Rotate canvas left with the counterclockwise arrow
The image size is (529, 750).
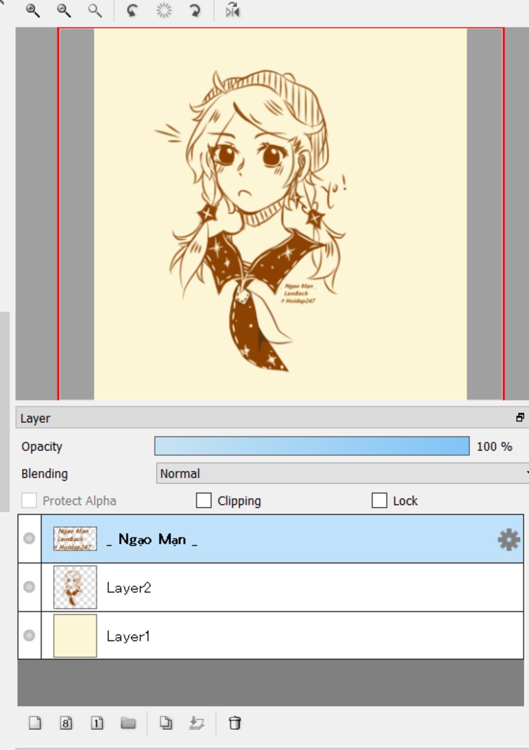(x=132, y=10)
